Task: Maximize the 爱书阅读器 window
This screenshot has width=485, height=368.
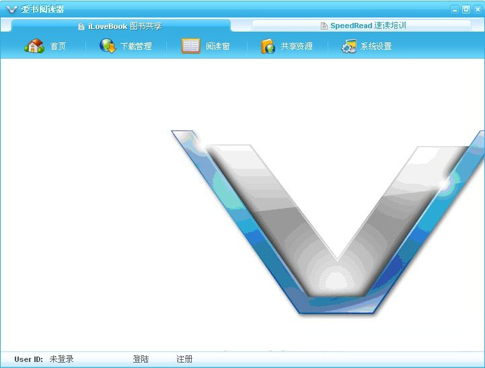Action: pyautogui.click(x=466, y=9)
